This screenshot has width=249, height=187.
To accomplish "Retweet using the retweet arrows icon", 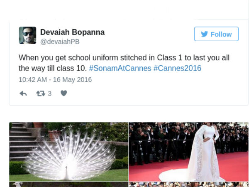I will tap(41, 93).
